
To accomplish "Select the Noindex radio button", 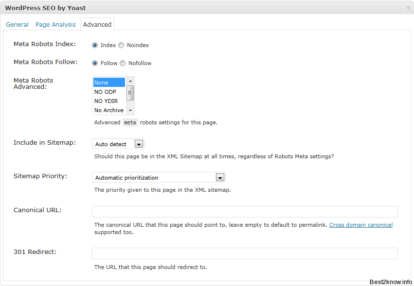I will (x=121, y=45).
